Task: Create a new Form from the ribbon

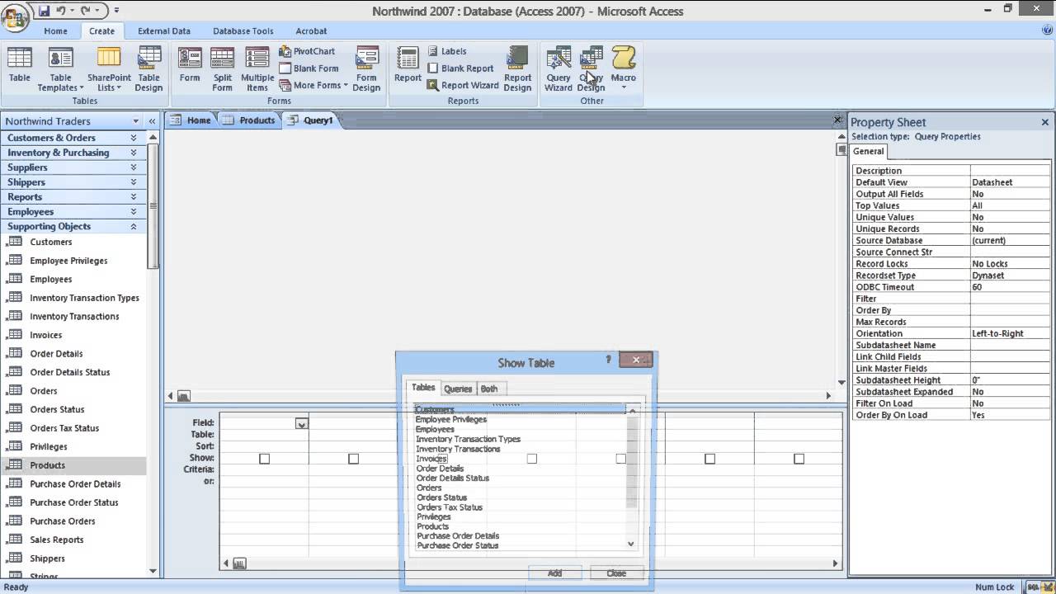Action: point(190,66)
